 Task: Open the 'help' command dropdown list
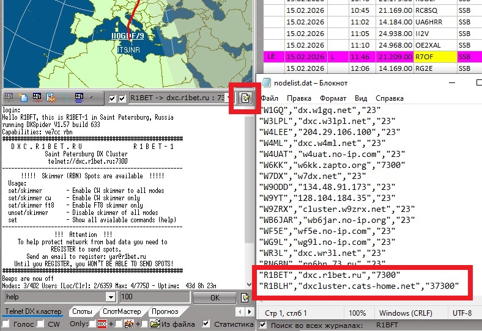point(111,297)
